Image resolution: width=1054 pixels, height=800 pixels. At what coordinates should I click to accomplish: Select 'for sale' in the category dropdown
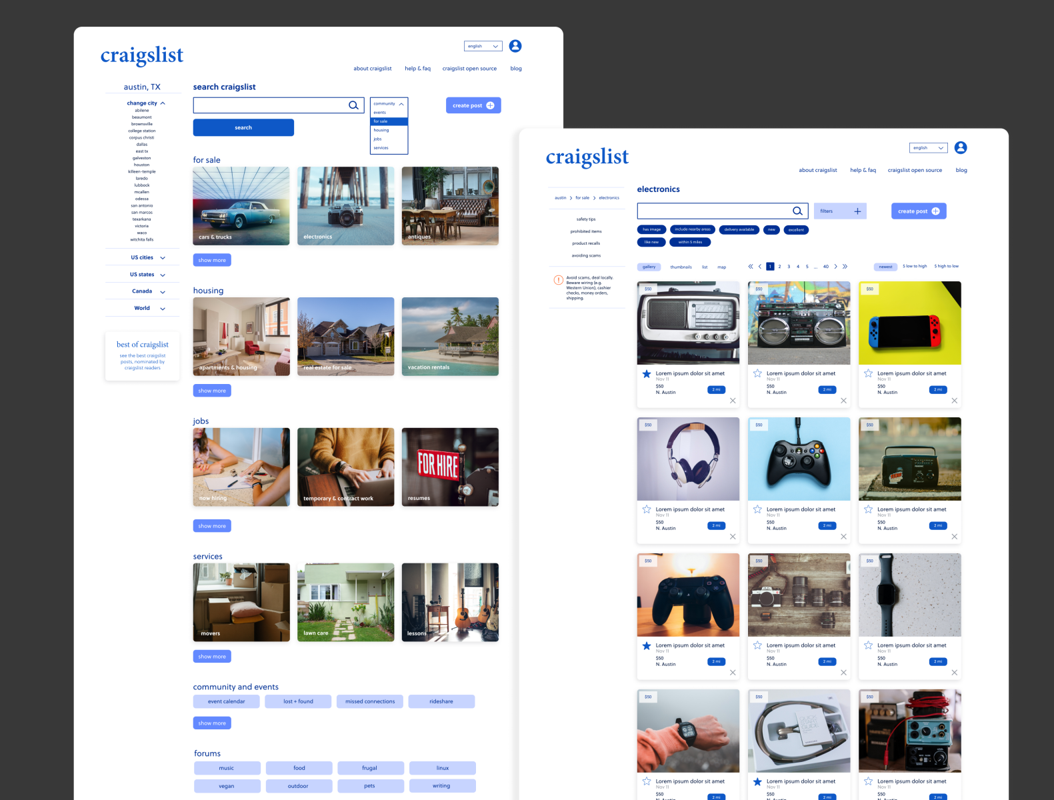(389, 121)
